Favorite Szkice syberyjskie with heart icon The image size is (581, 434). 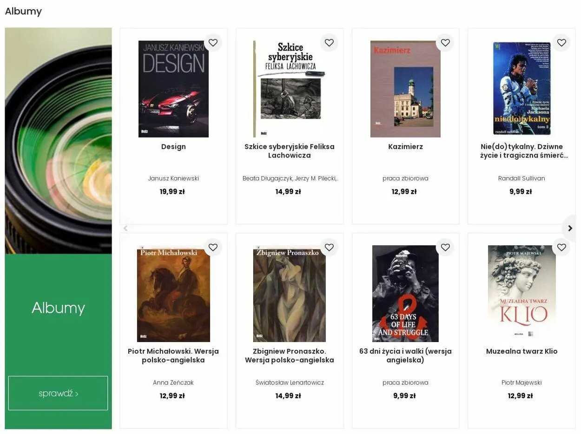click(x=329, y=43)
